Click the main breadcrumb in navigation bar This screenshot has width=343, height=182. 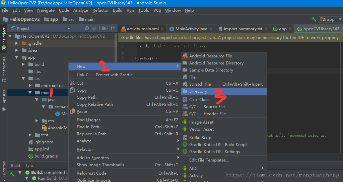pyautogui.click(x=87, y=19)
